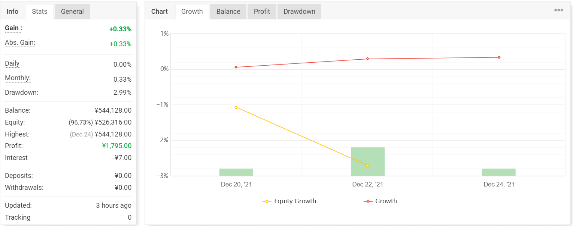Click the Dec 24 red Growth marker

[499, 57]
